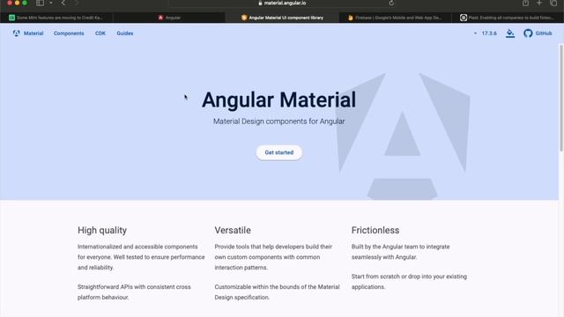Click 'Start from scratch or drop into' paragraph
Screen dimensions: 564x317
tap(409, 282)
